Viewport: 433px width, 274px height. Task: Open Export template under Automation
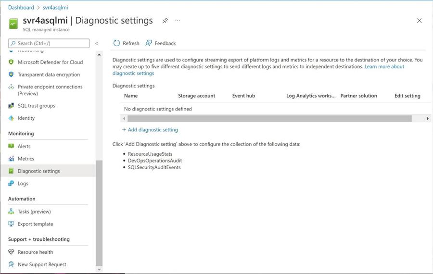pyautogui.click(x=35, y=224)
